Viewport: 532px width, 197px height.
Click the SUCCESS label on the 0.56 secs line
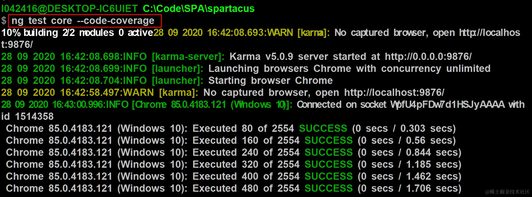click(x=328, y=140)
